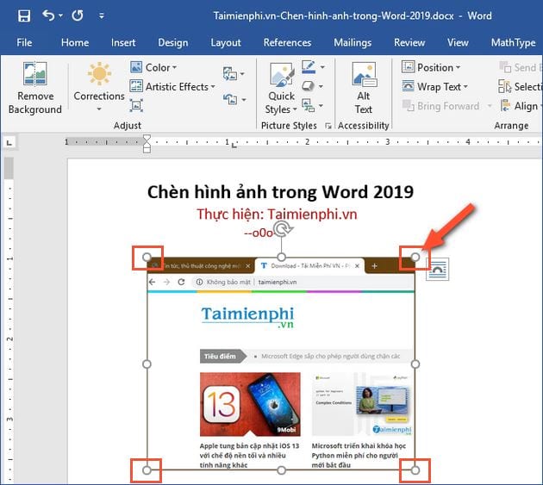The image size is (543, 485).
Task: Click the first-line indent marker on ruler
Action: point(147,139)
